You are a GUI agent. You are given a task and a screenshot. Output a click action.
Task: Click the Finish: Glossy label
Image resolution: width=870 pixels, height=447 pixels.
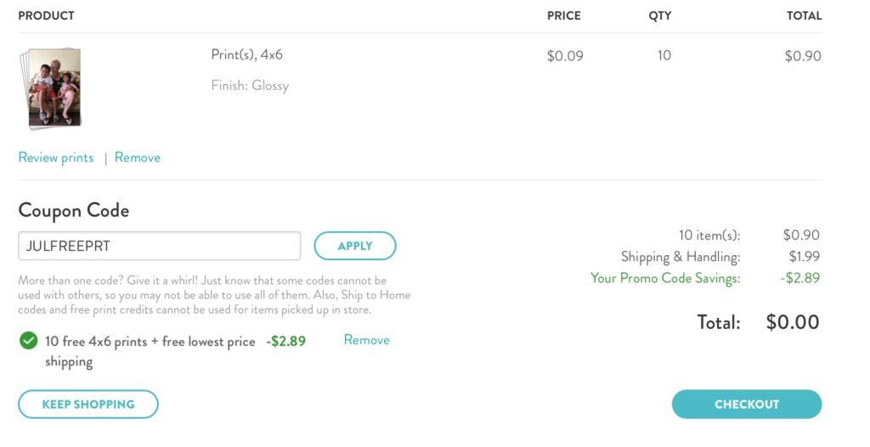click(x=250, y=86)
